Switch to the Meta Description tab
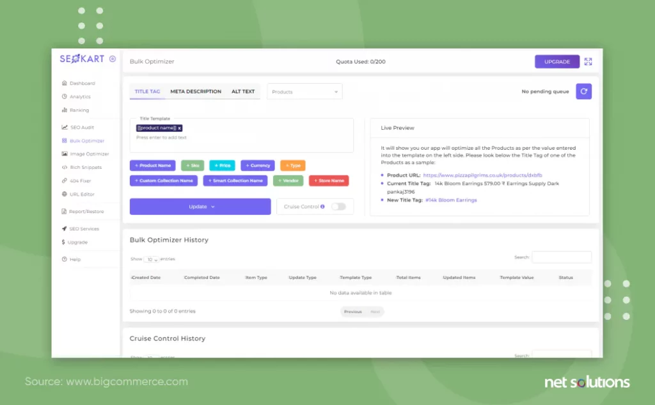Viewport: 655px width, 405px height. coord(196,91)
